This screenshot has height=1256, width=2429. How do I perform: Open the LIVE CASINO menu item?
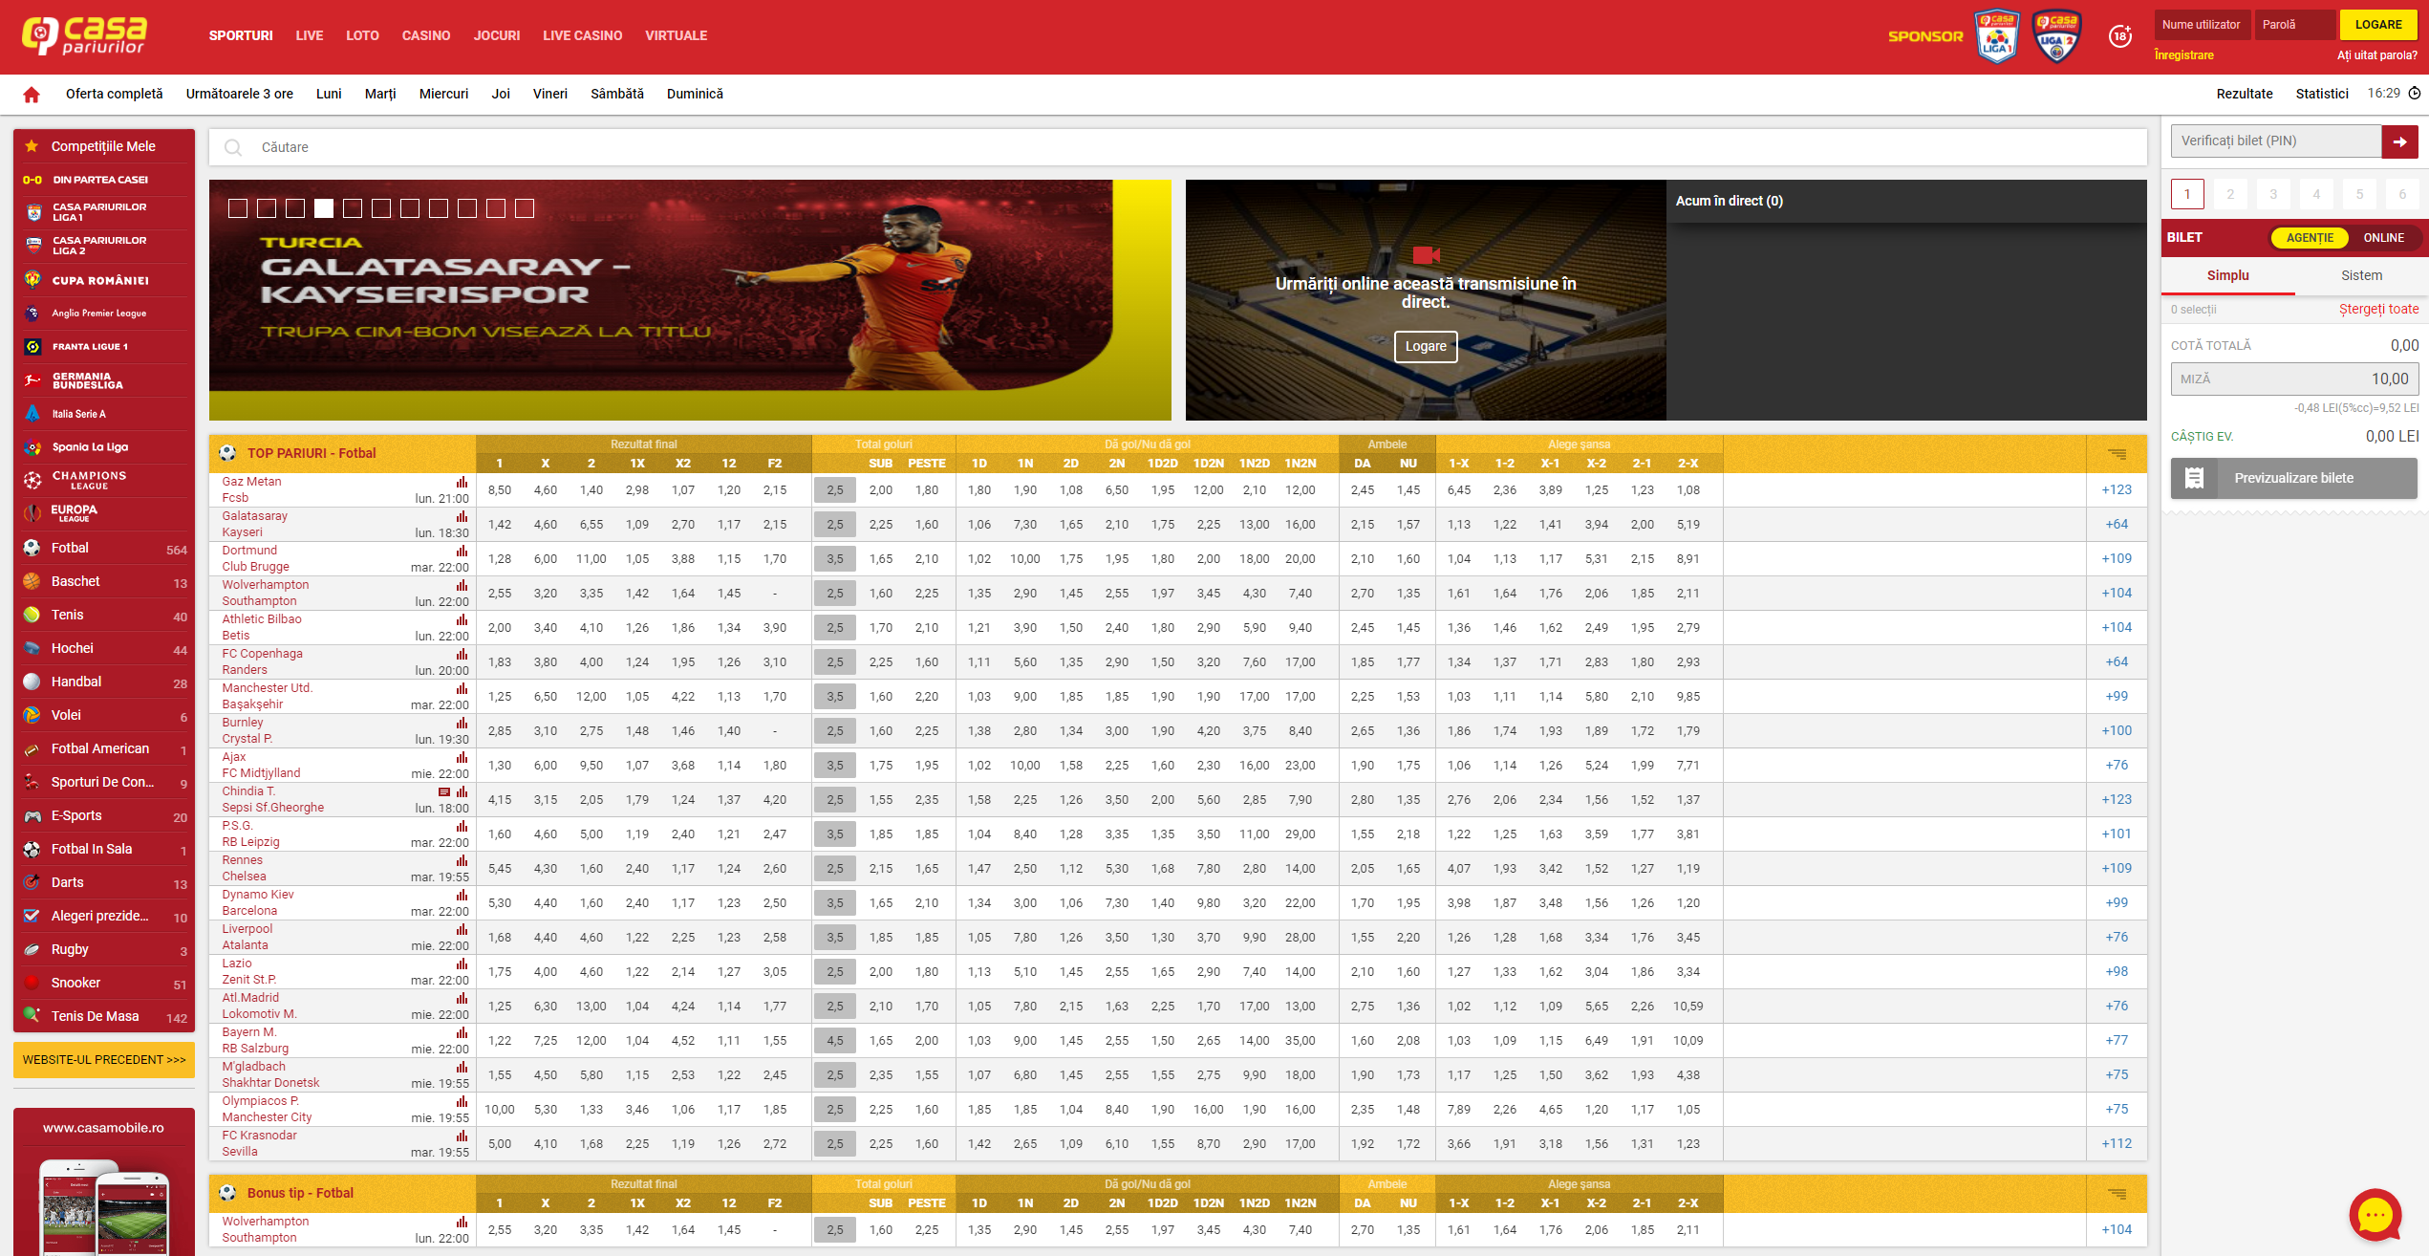point(582,35)
